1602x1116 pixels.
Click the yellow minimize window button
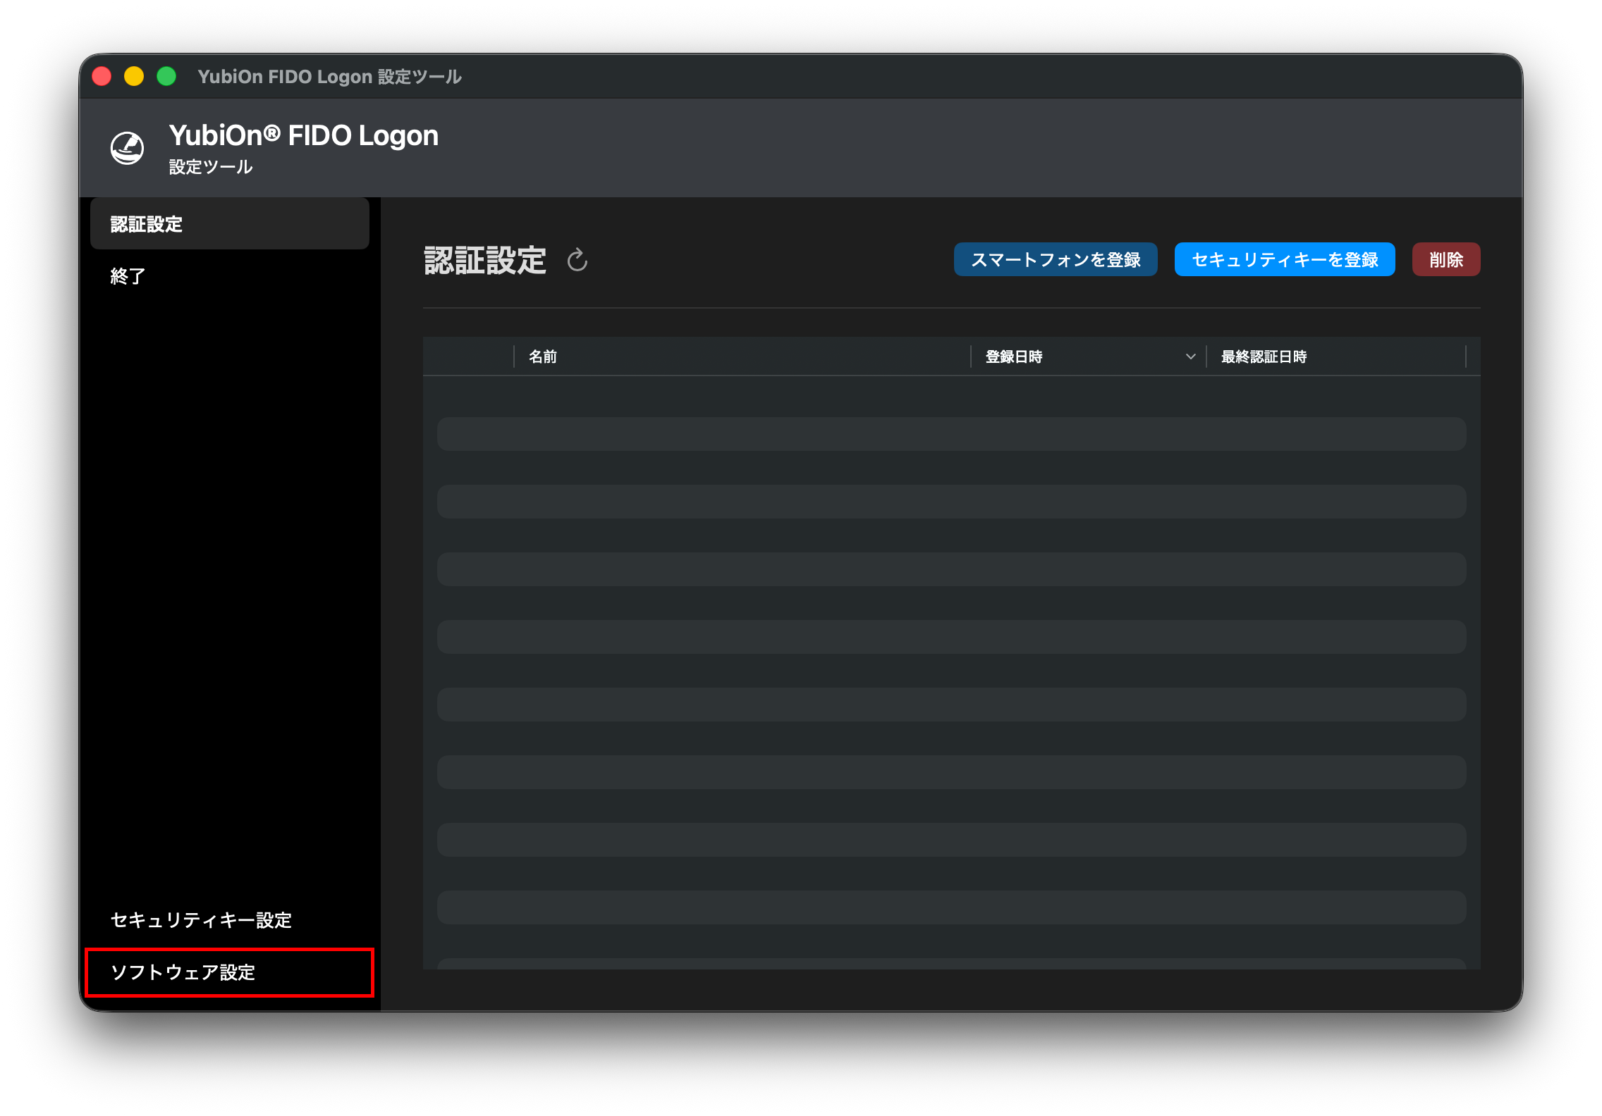click(134, 76)
